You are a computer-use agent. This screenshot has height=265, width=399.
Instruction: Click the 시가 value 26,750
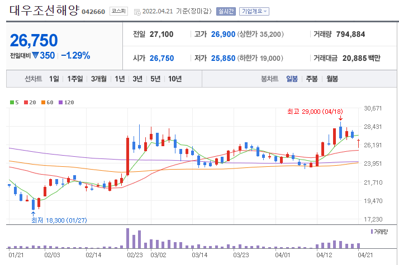pyautogui.click(x=161, y=58)
